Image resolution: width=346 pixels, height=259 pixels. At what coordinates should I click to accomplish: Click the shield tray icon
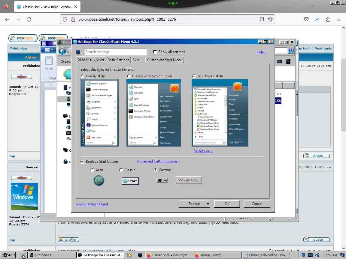coord(303,255)
